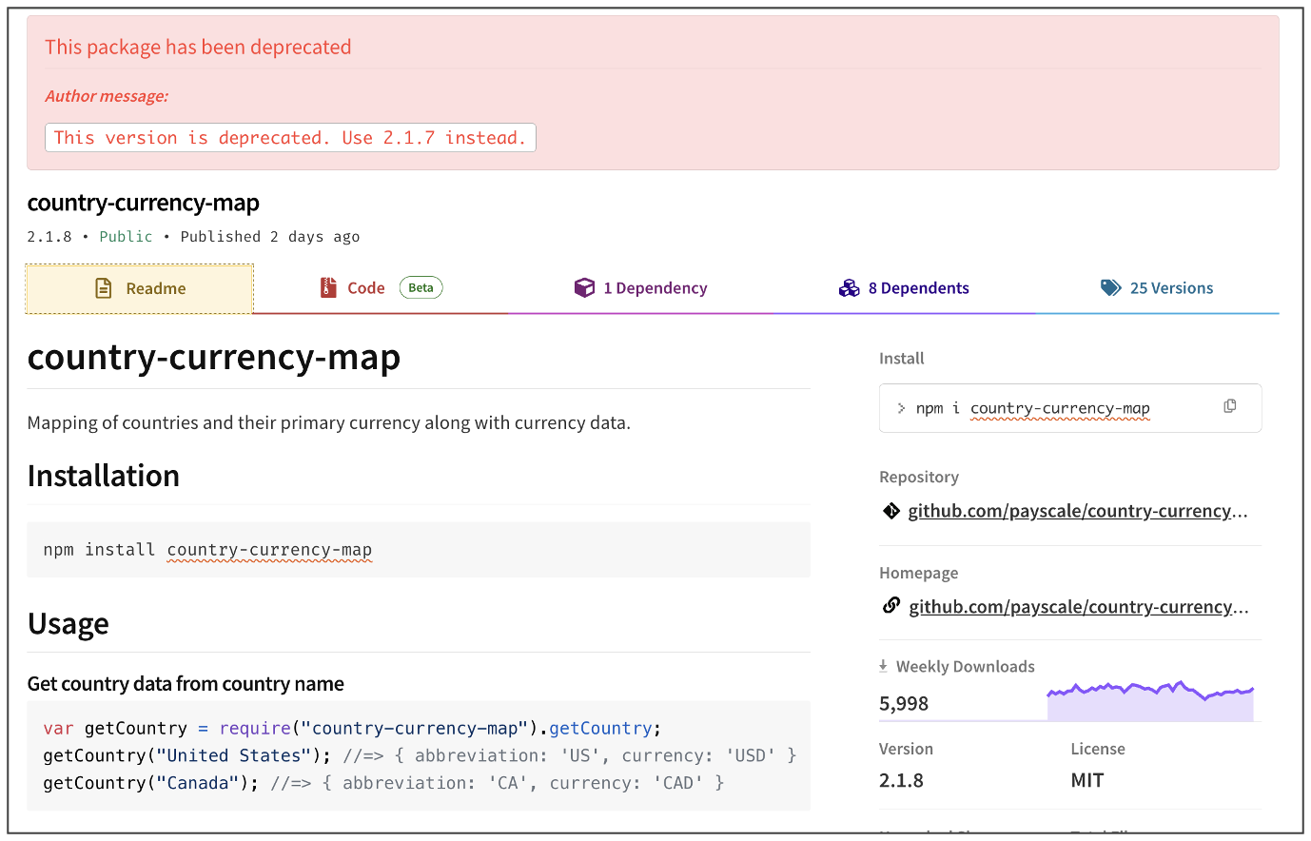The image size is (1311, 841).
Task: Click the Weekly Downloads arrow icon
Action: (883, 666)
